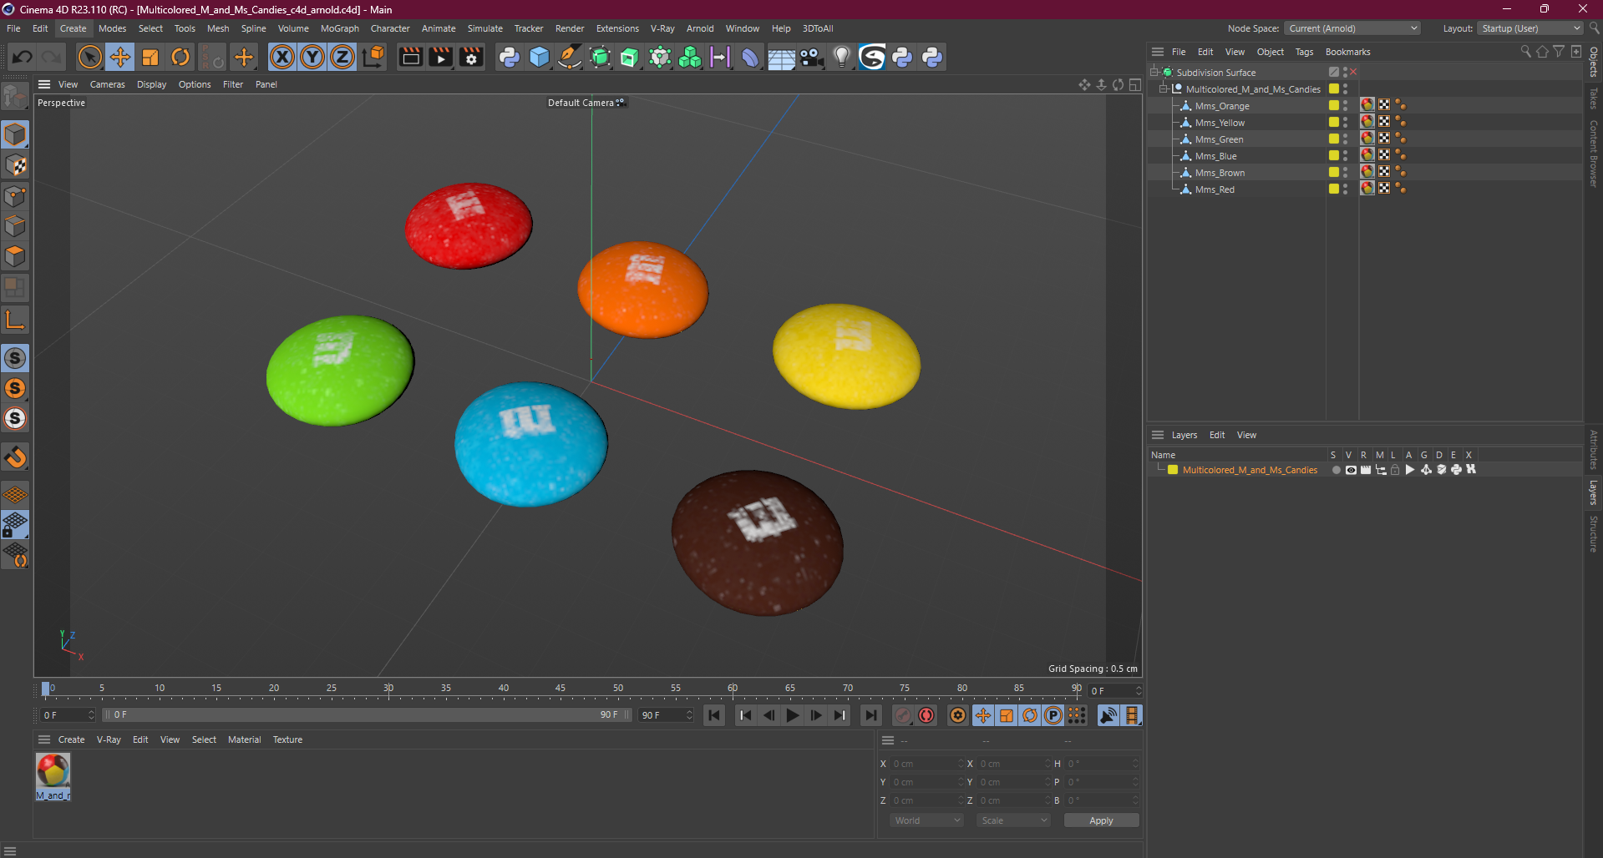Open viewport hamburger menu
This screenshot has height=858, width=1603.
point(44,84)
